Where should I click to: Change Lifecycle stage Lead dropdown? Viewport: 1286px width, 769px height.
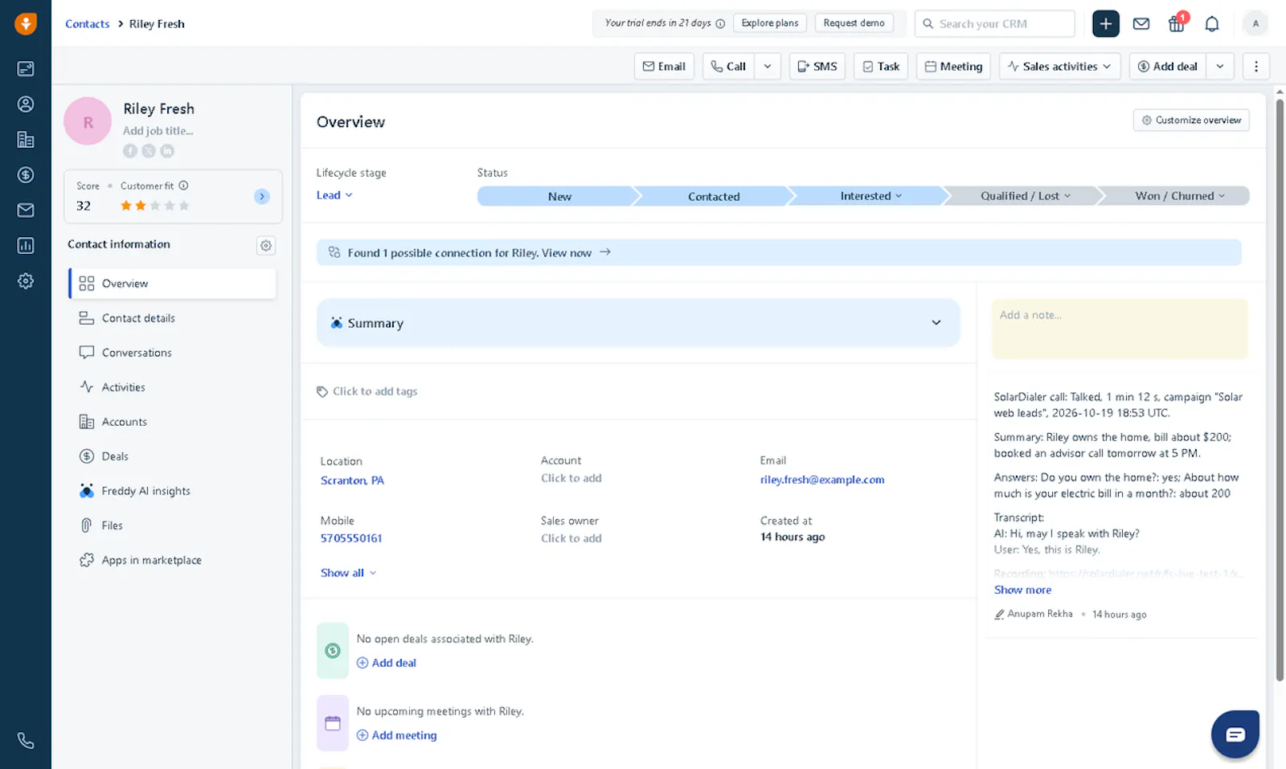point(334,195)
